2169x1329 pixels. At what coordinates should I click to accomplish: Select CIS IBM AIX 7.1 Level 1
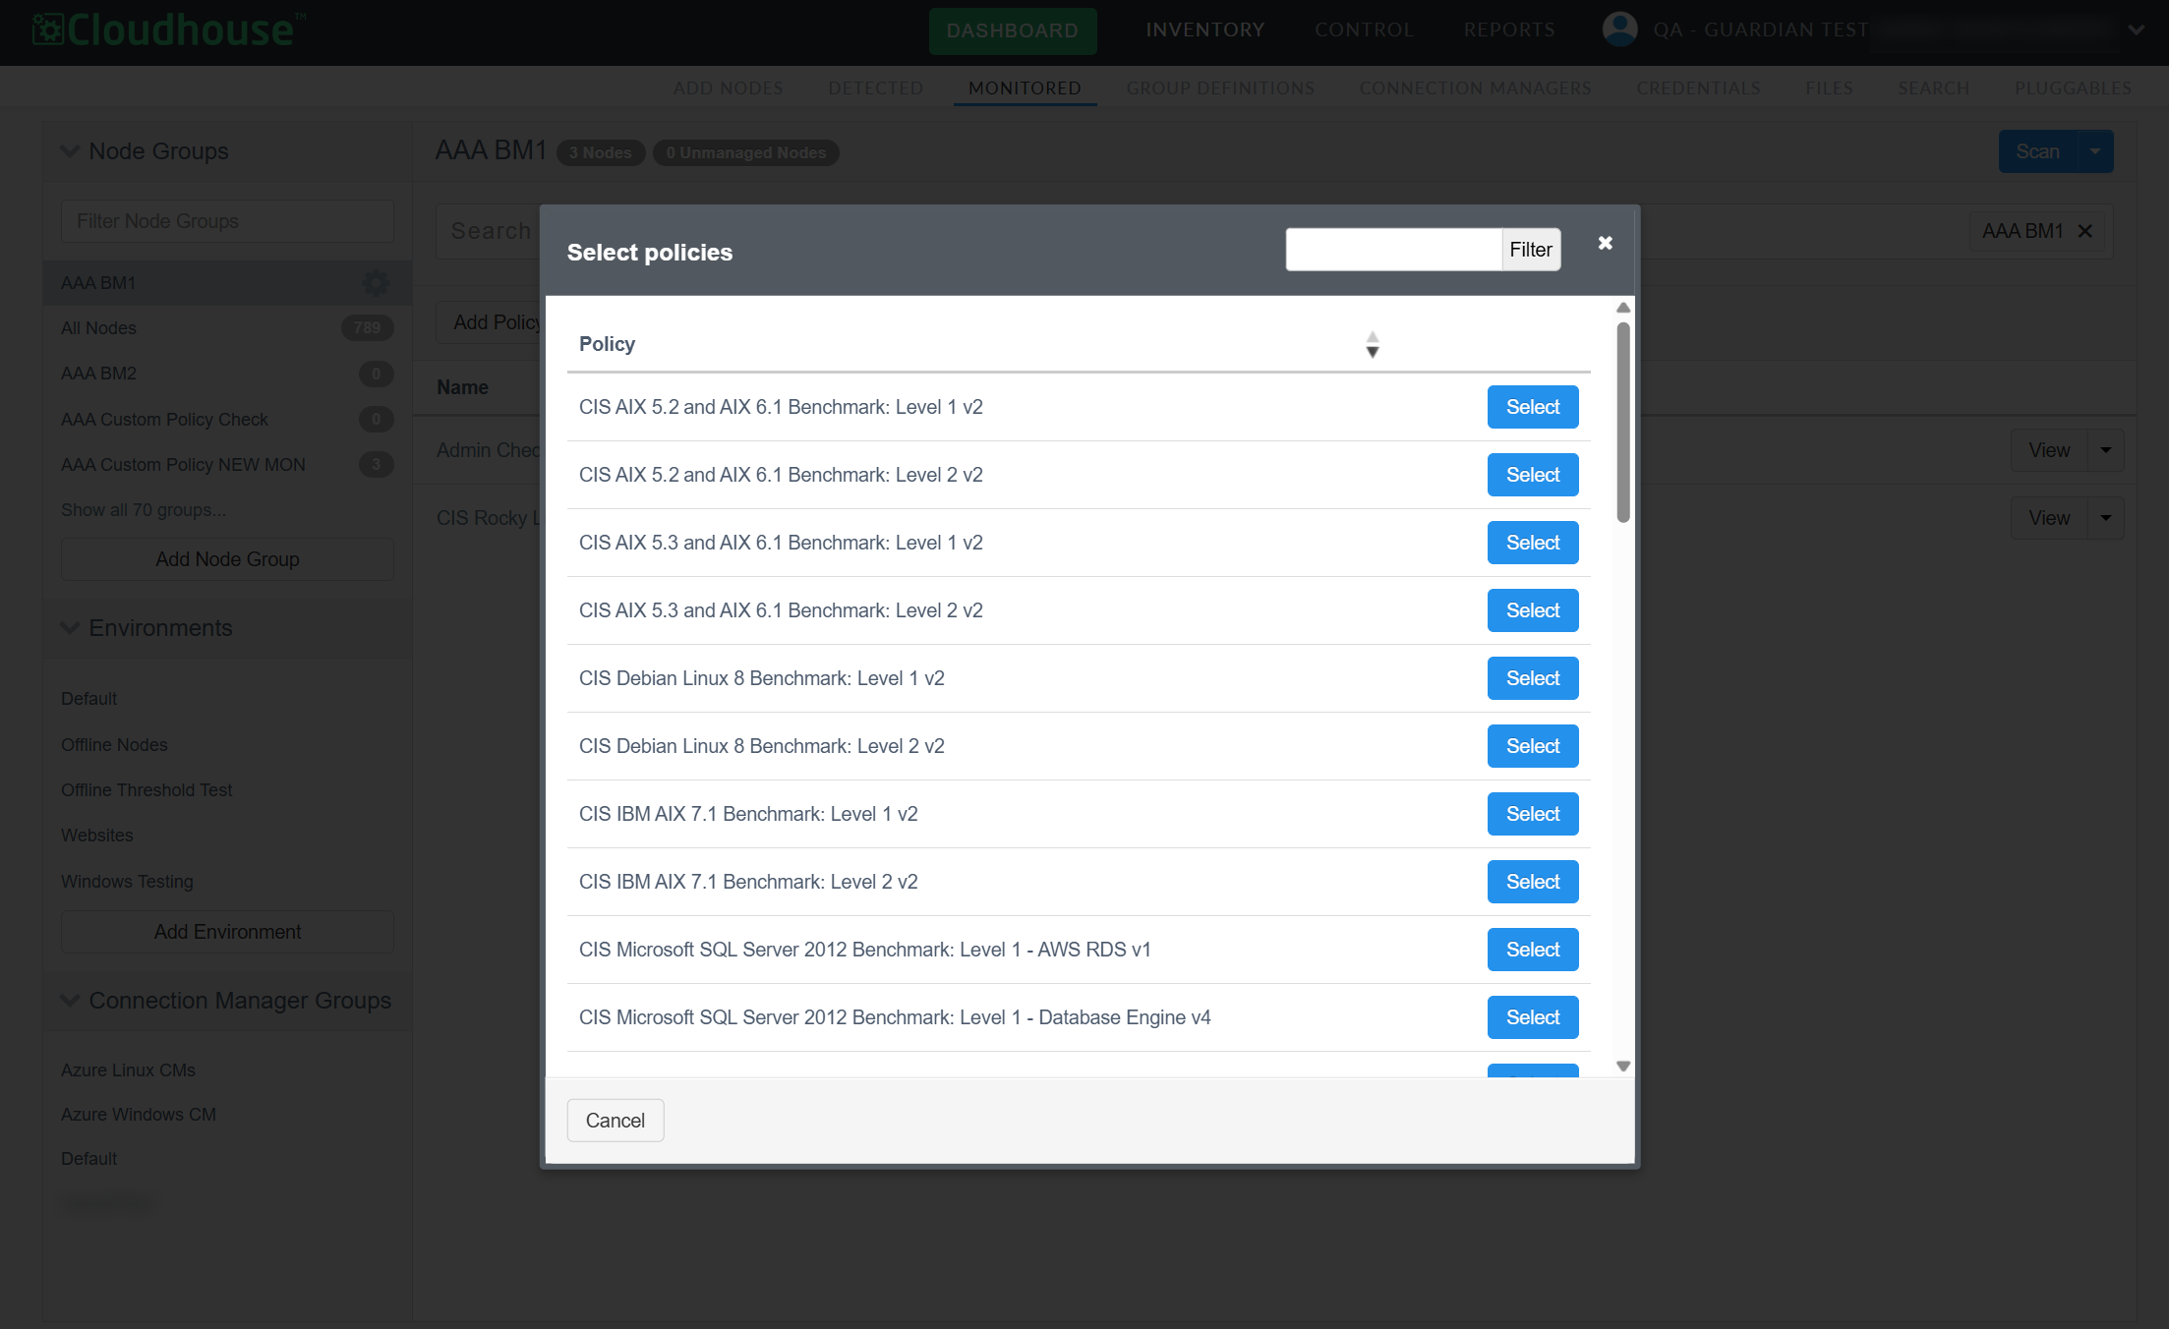(x=1533, y=814)
